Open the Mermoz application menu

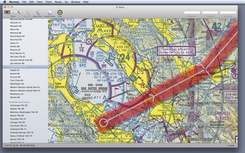pyautogui.click(x=14, y=2)
